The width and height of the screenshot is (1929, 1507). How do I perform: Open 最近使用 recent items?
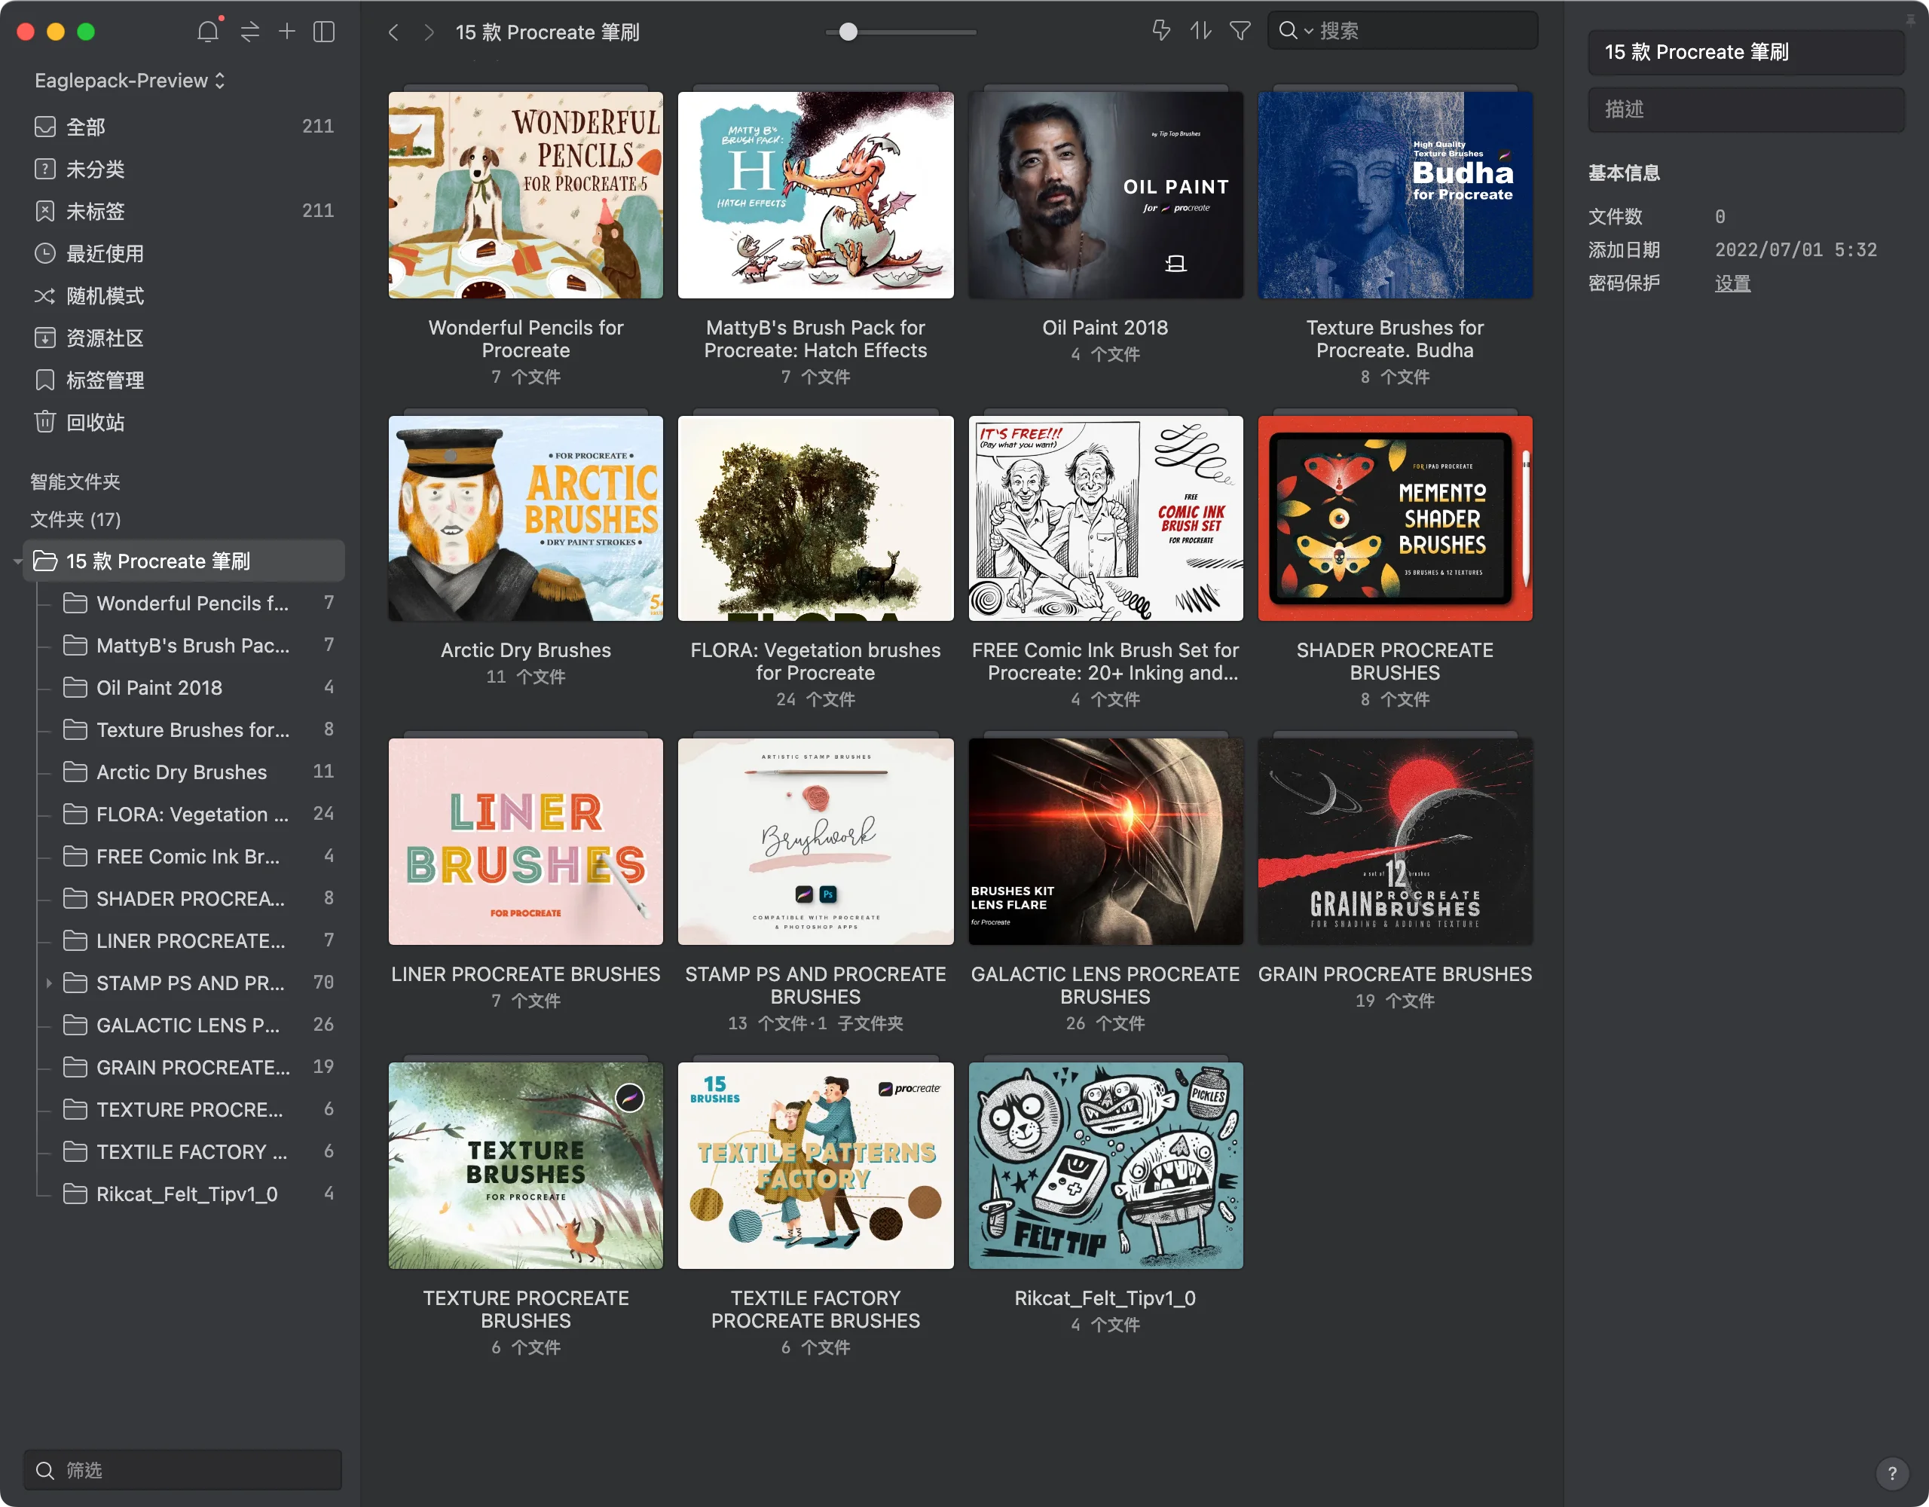point(184,253)
